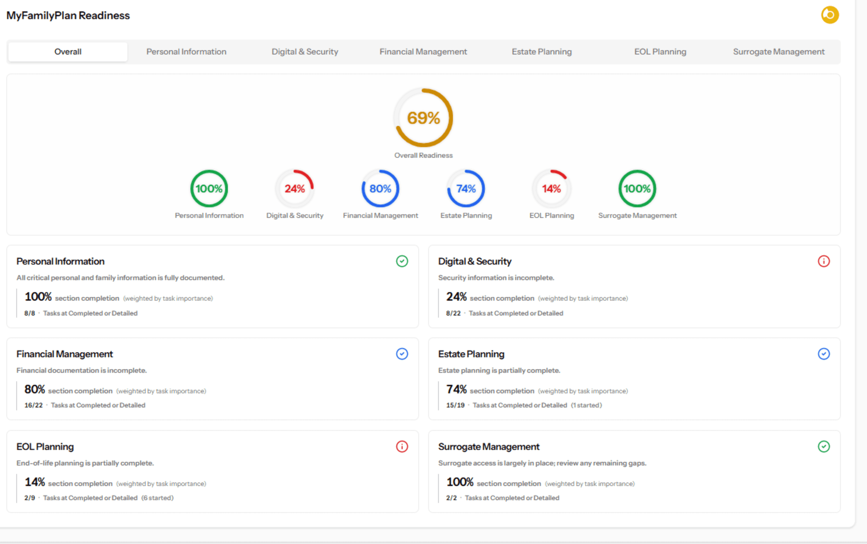Click the 14% EOL Planning progress ring
This screenshot has height=544, width=867.
tap(552, 189)
